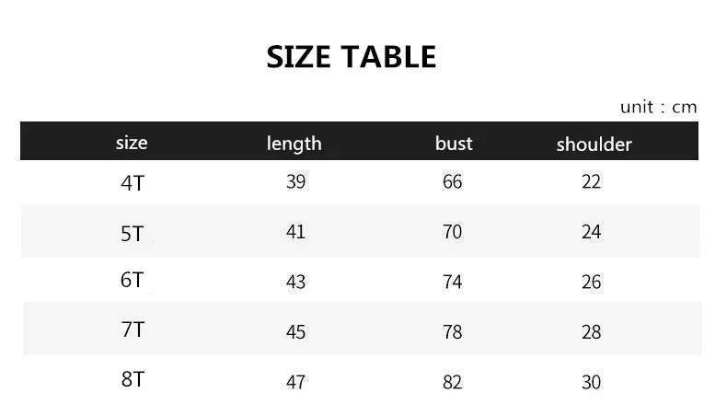Select shoulder value 24 in 5T row
Image resolution: width=727 pixels, height=416 pixels.
pyautogui.click(x=591, y=232)
